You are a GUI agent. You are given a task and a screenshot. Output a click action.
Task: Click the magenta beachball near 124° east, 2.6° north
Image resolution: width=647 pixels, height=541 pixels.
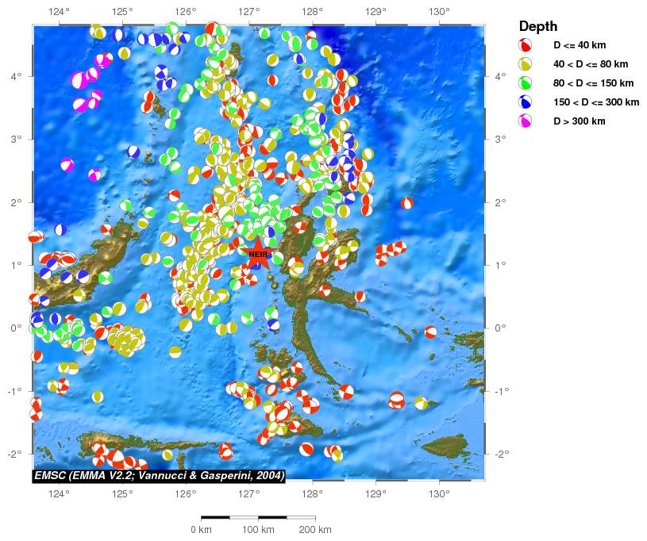[67, 165]
